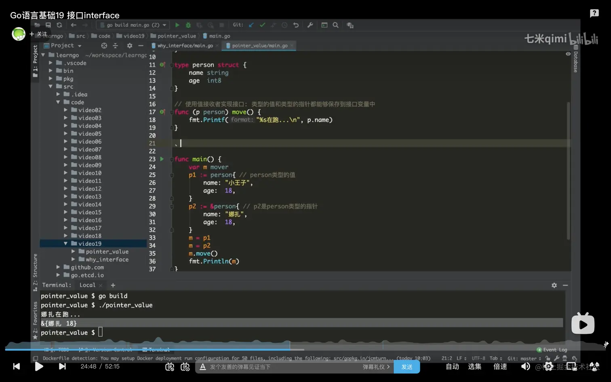611x382 pixels.
Task: Click the 倍速 playback speed button
Action: [500, 367]
